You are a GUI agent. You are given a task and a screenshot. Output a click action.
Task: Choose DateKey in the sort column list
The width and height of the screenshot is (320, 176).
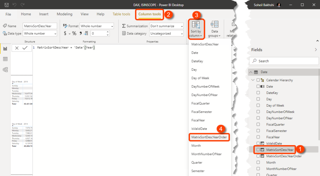(x=197, y=61)
